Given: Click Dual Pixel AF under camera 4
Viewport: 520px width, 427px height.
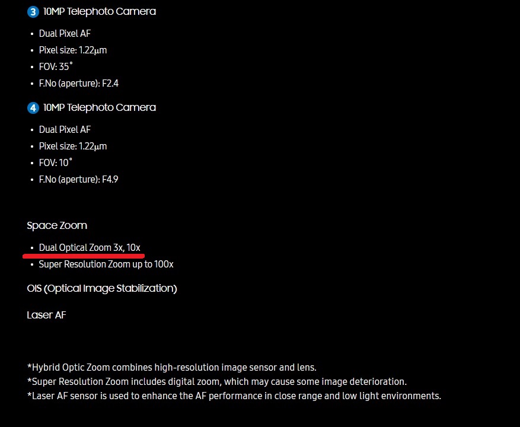Looking at the screenshot, I should [x=65, y=129].
